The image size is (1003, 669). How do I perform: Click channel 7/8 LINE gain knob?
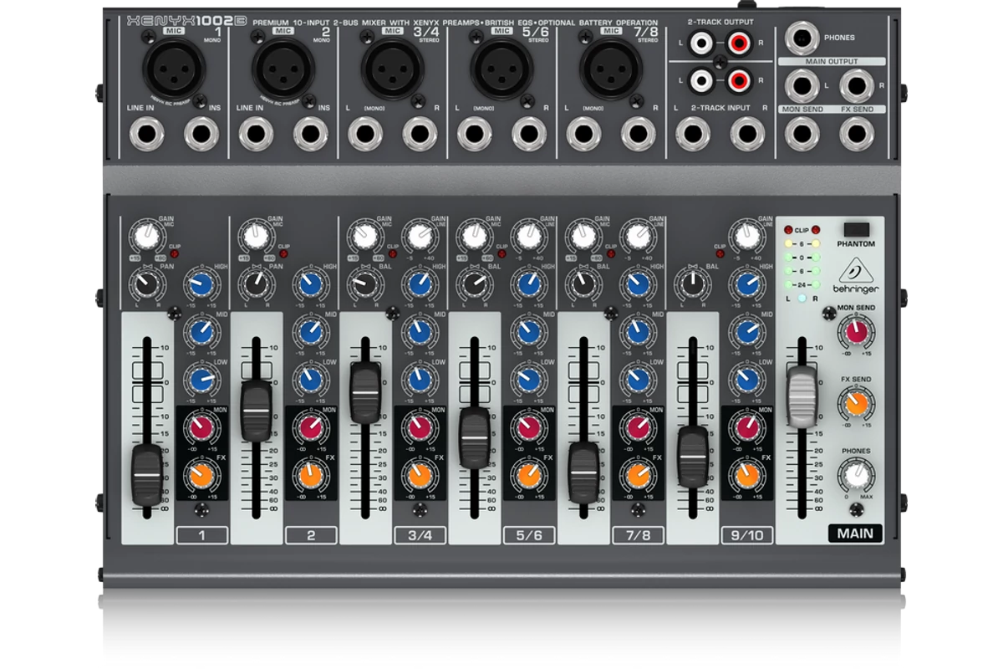tap(637, 235)
